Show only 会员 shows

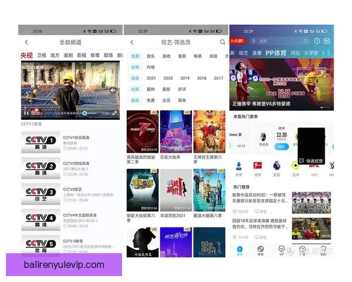tap(167, 100)
